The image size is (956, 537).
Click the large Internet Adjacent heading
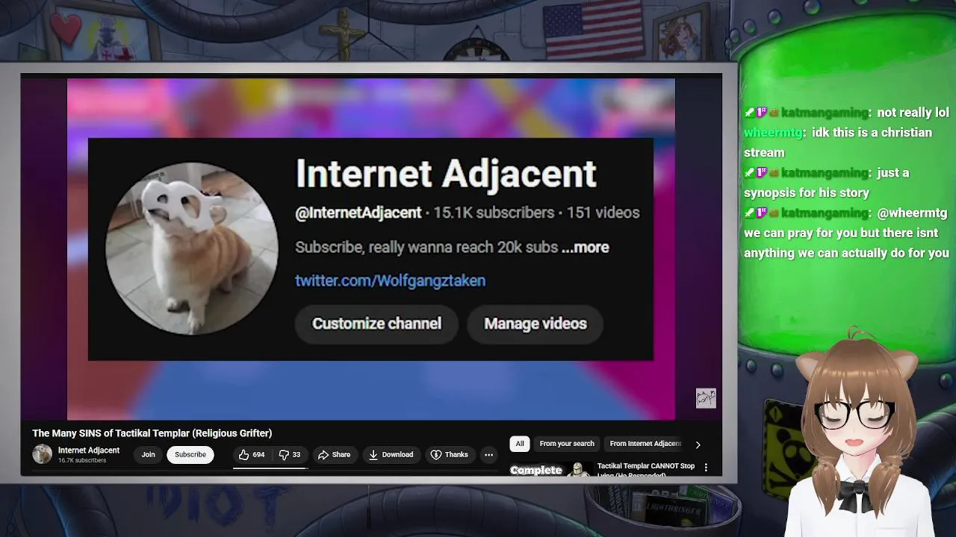[x=446, y=174]
